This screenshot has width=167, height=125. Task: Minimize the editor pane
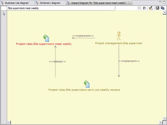point(160,2)
